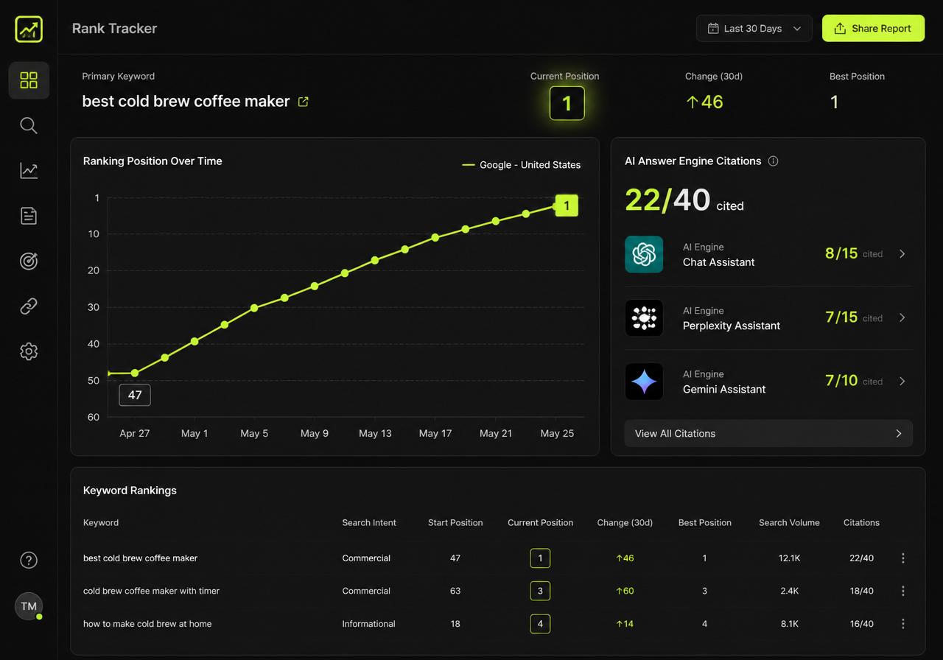The image size is (943, 660).
Task: Click the Best Position table column header
Action: 705,522
